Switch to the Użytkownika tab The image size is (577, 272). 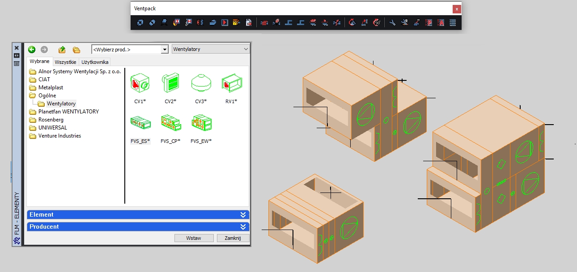coord(95,62)
